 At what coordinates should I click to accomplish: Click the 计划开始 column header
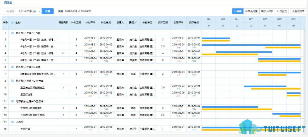(90, 23)
